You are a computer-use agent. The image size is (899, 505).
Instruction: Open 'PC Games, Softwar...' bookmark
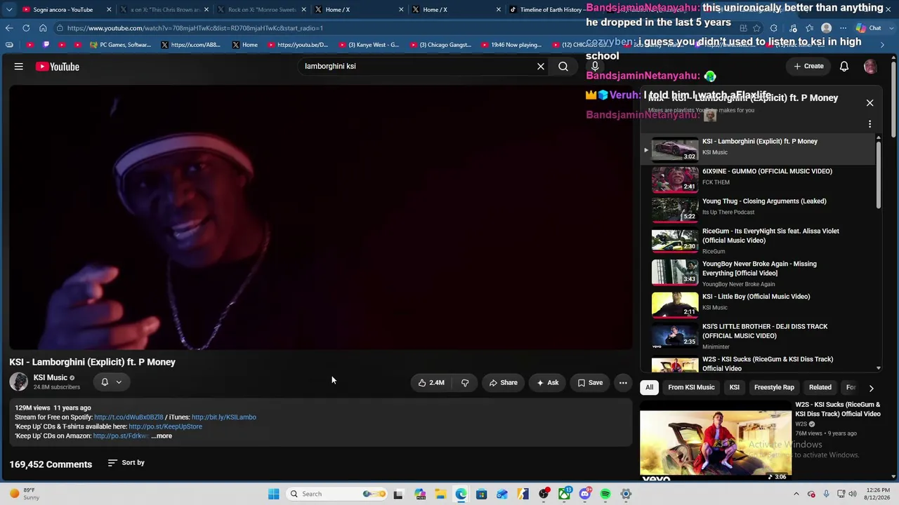[120, 45]
